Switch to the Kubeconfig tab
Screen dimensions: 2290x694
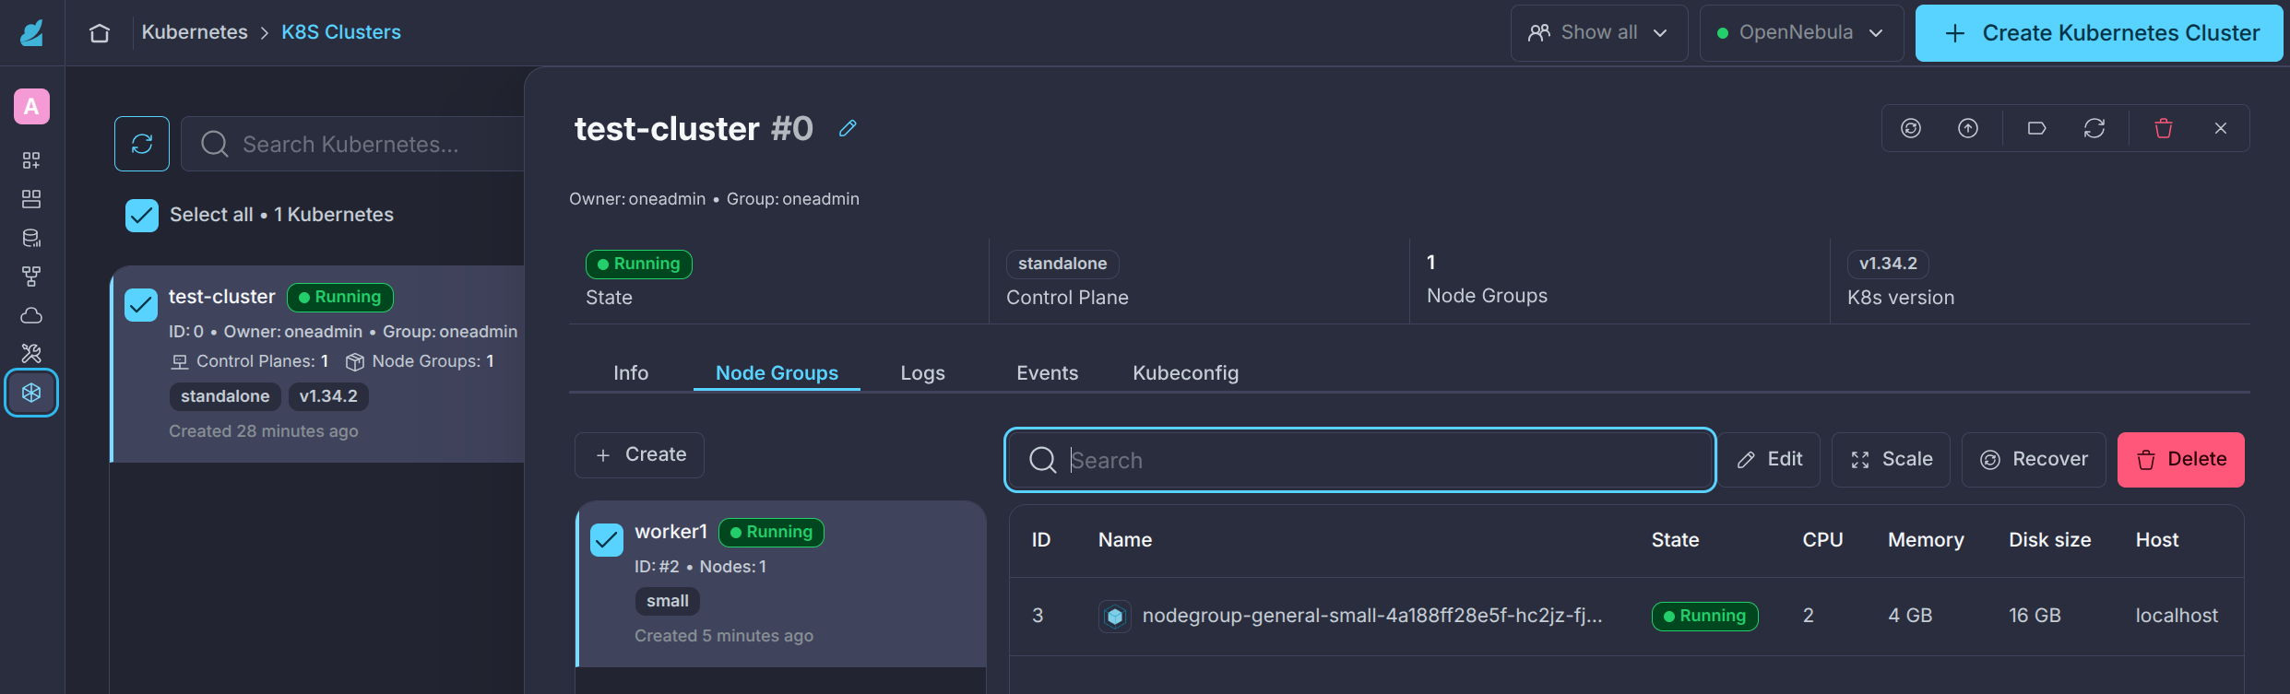(x=1185, y=373)
